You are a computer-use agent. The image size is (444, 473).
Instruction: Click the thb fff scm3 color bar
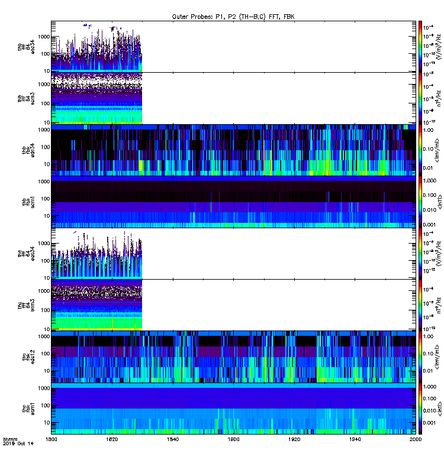(x=420, y=98)
